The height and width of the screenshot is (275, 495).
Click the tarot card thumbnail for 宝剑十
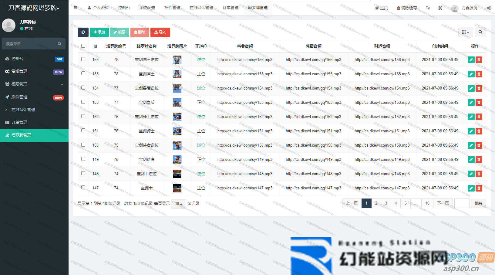tap(177, 188)
